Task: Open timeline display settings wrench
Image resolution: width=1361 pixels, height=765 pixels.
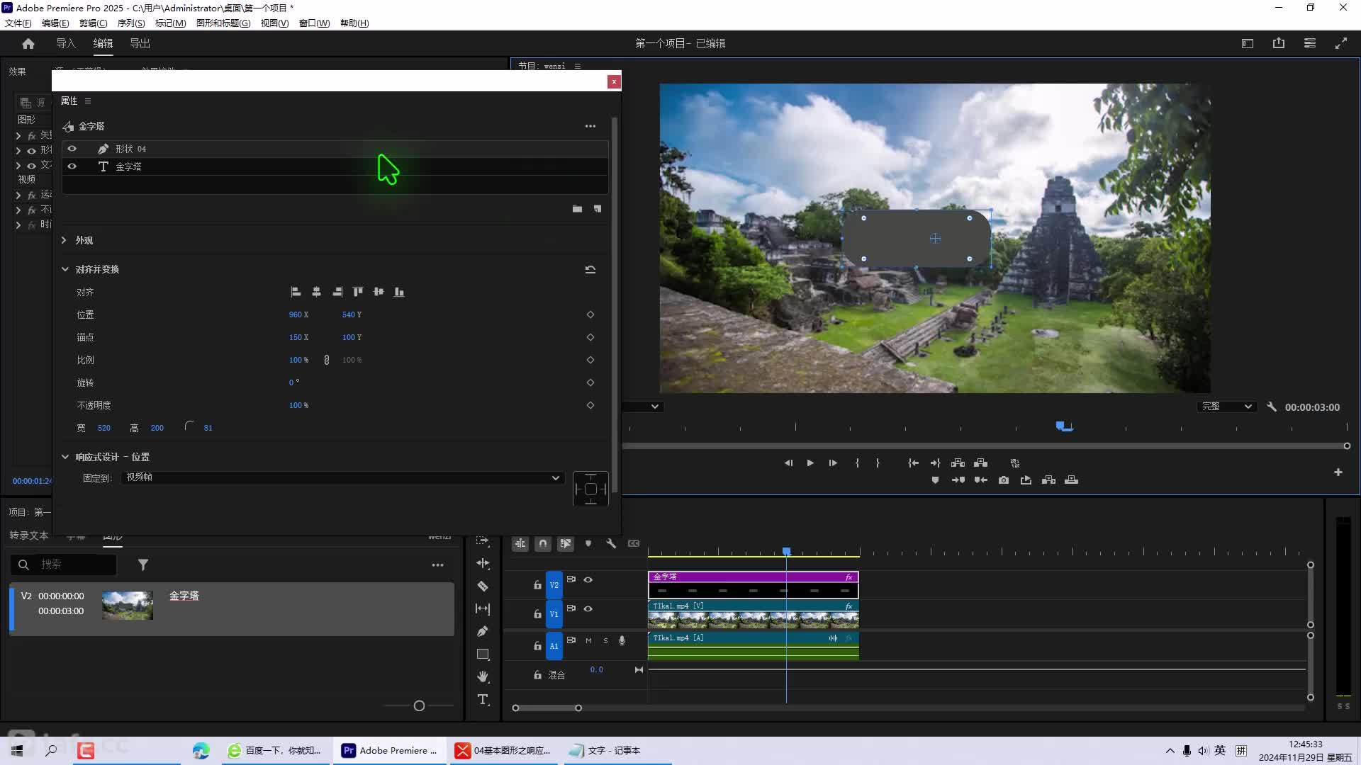Action: [x=611, y=543]
